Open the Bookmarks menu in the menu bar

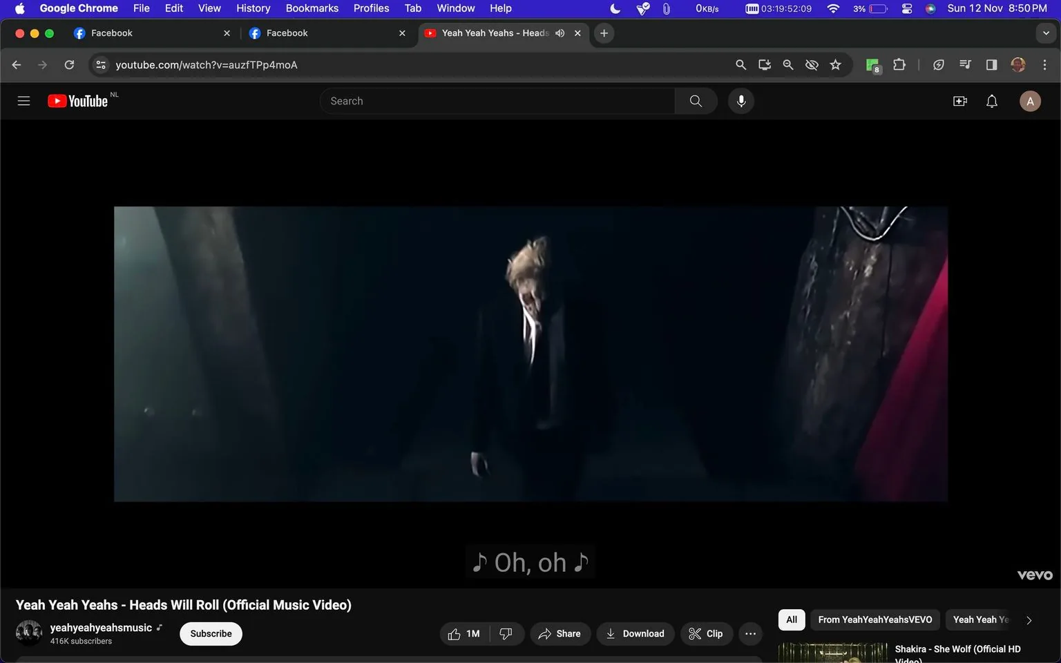[312, 8]
